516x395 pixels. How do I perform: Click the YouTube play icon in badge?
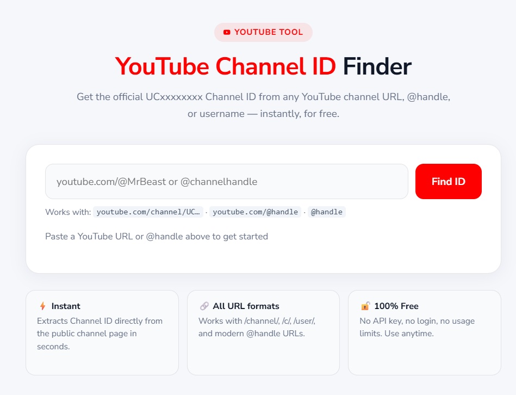(x=227, y=32)
